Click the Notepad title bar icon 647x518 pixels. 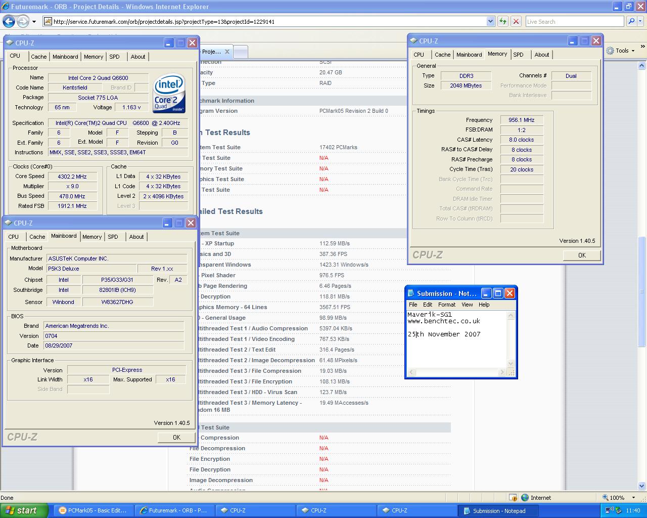point(411,293)
